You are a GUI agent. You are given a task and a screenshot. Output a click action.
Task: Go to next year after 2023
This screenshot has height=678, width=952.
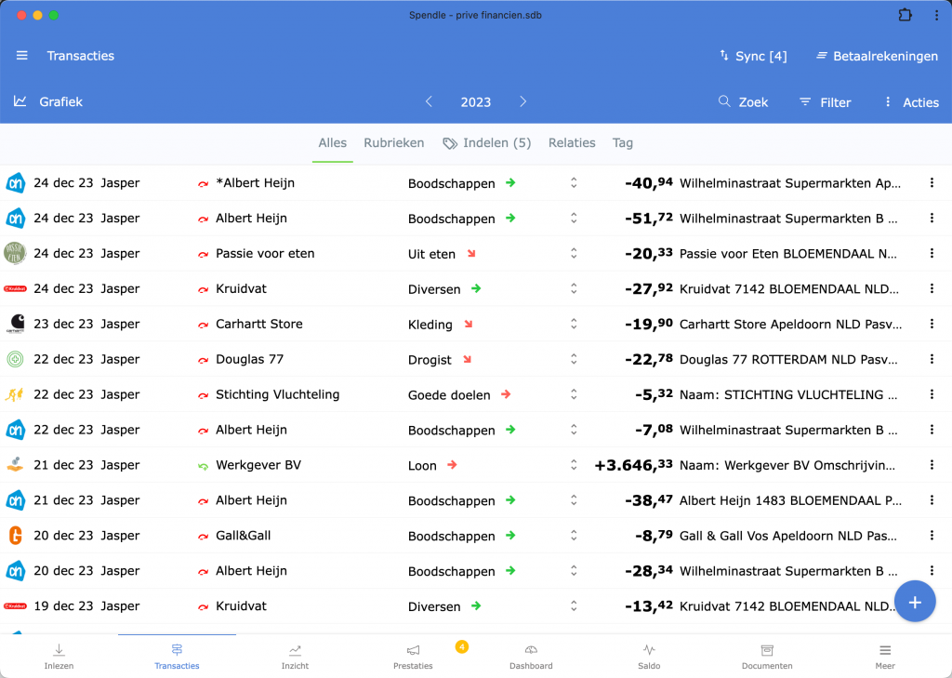coord(523,101)
